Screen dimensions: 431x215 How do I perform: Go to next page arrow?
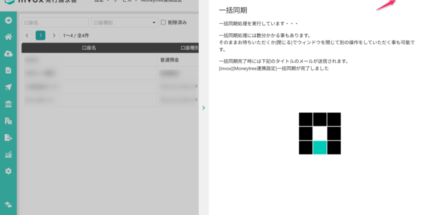(x=54, y=35)
